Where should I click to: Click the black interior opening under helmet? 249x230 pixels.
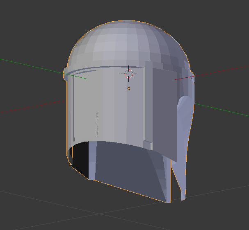point(81,159)
